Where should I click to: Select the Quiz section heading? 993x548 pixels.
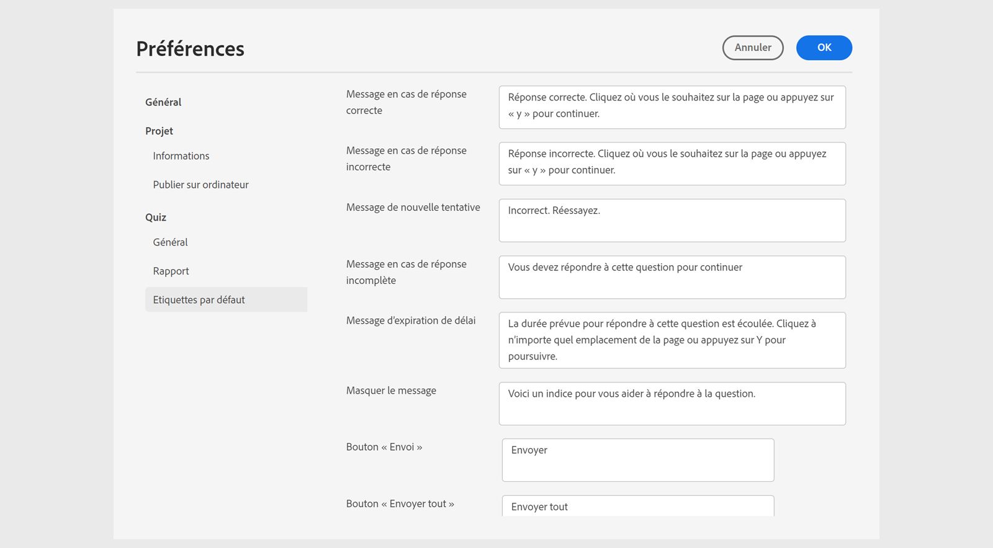click(156, 218)
